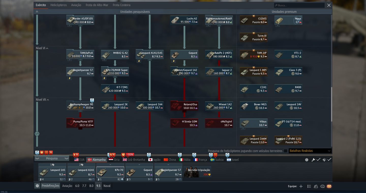Image resolution: width=366 pixels, height=193 pixels.
Task: Select the Roland/Osa locked vehicle card
Action: point(184,106)
